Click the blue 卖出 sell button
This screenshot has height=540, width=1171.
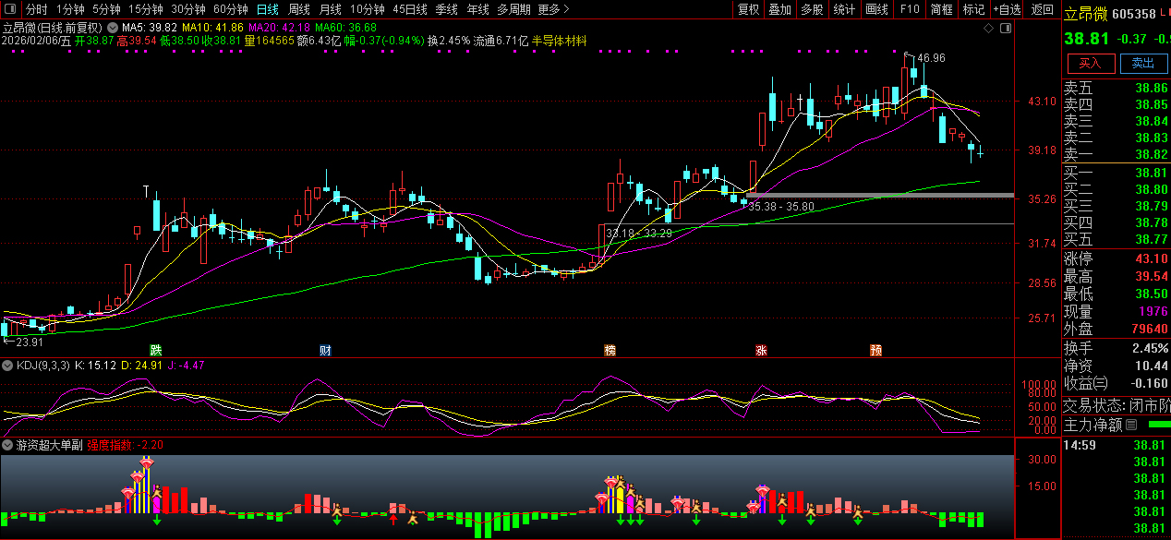point(1143,63)
